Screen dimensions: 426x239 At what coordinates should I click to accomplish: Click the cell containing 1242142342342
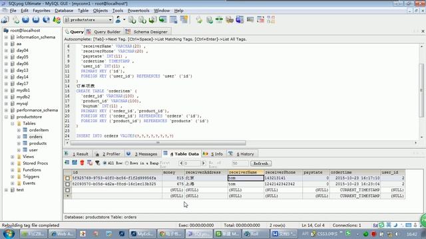pos(283,184)
